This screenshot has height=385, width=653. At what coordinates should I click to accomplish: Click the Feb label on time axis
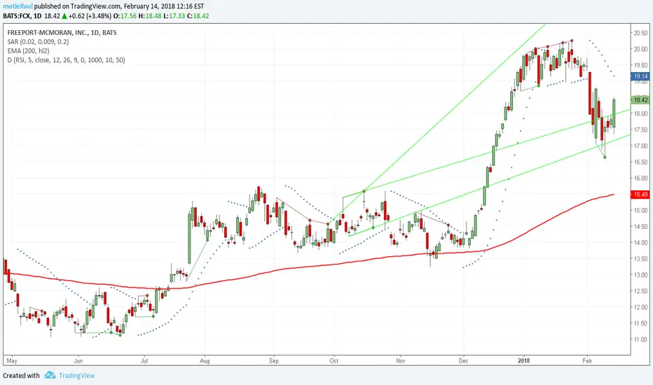click(x=586, y=361)
